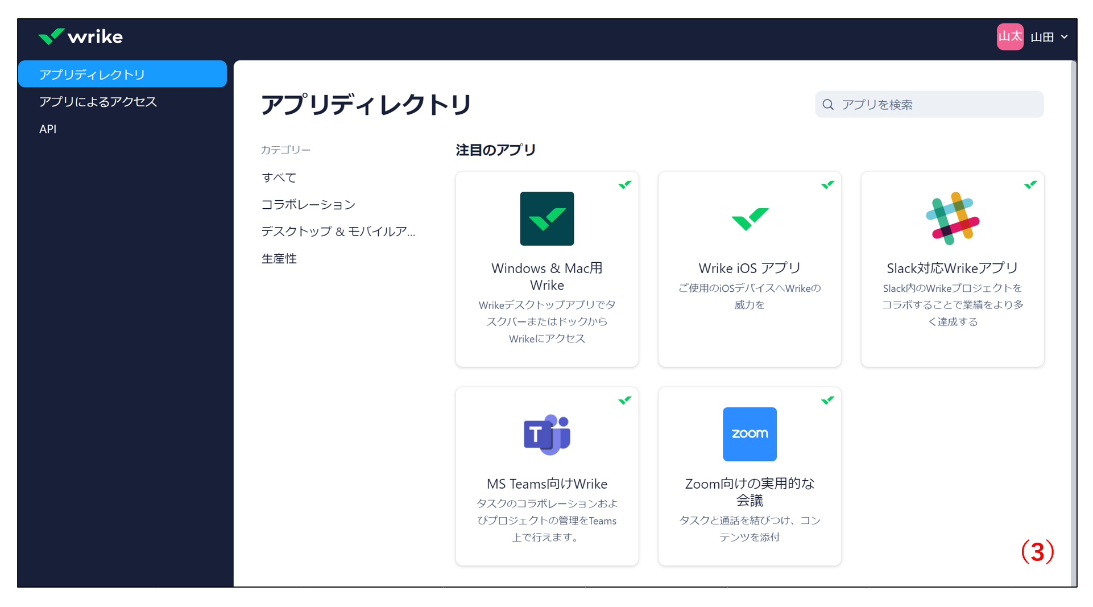Viewport: 1093px width, 607px height.
Task: Open the MS Teams app icon
Action: [546, 434]
